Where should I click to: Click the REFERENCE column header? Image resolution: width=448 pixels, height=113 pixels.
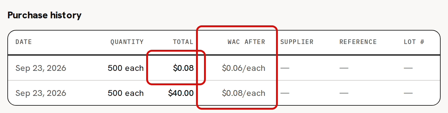click(358, 42)
